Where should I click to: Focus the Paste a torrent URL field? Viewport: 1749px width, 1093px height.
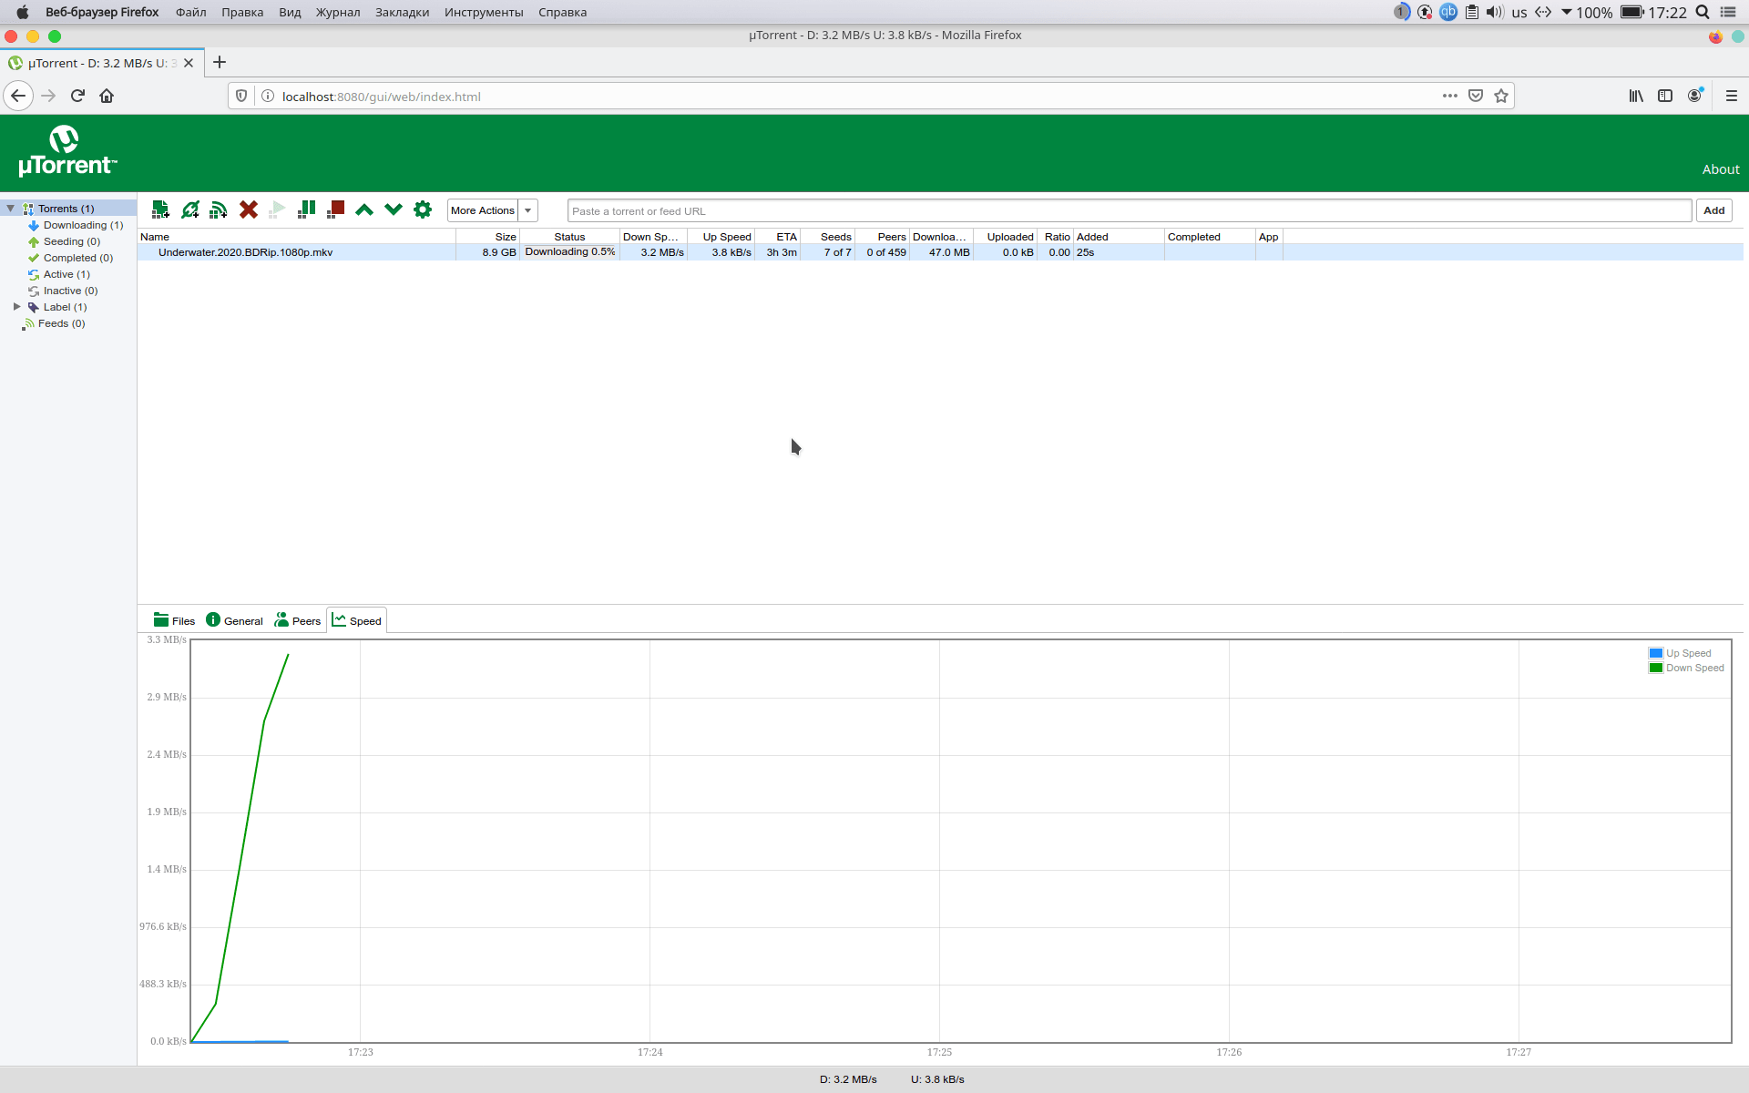pyautogui.click(x=1129, y=210)
